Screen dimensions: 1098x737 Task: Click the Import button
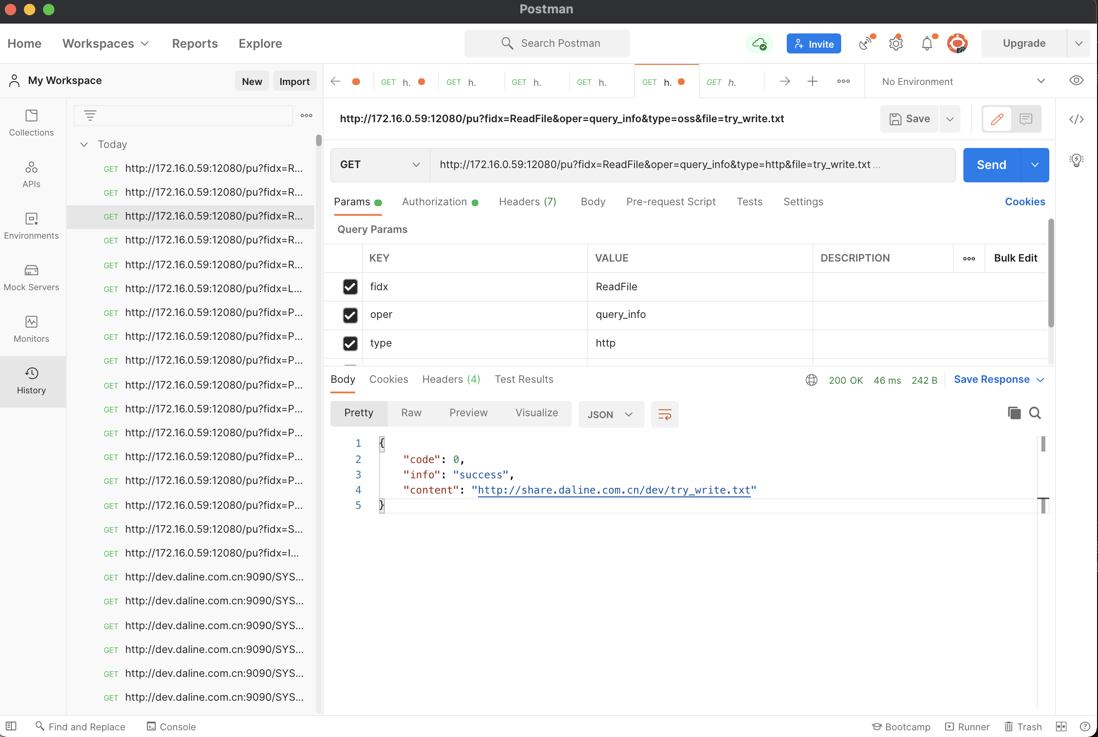295,81
